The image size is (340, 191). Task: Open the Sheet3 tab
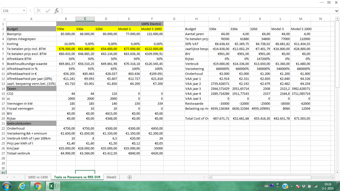coord(111,177)
